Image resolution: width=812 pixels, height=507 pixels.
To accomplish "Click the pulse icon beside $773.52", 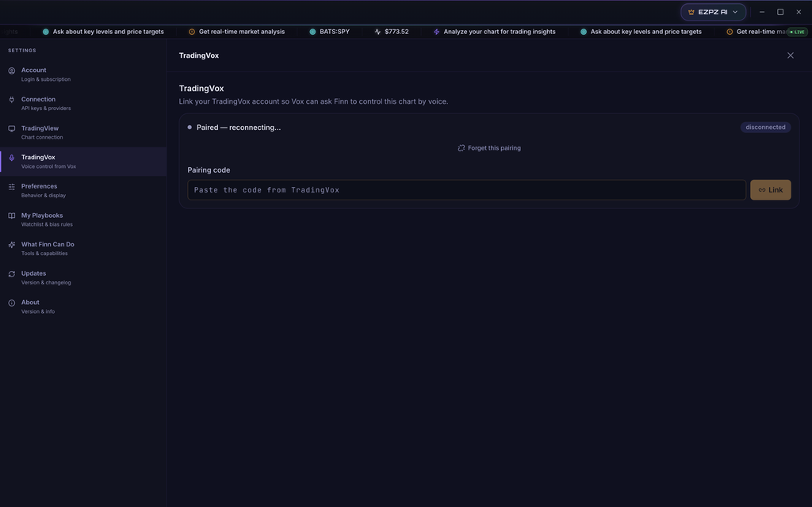I will (377, 32).
